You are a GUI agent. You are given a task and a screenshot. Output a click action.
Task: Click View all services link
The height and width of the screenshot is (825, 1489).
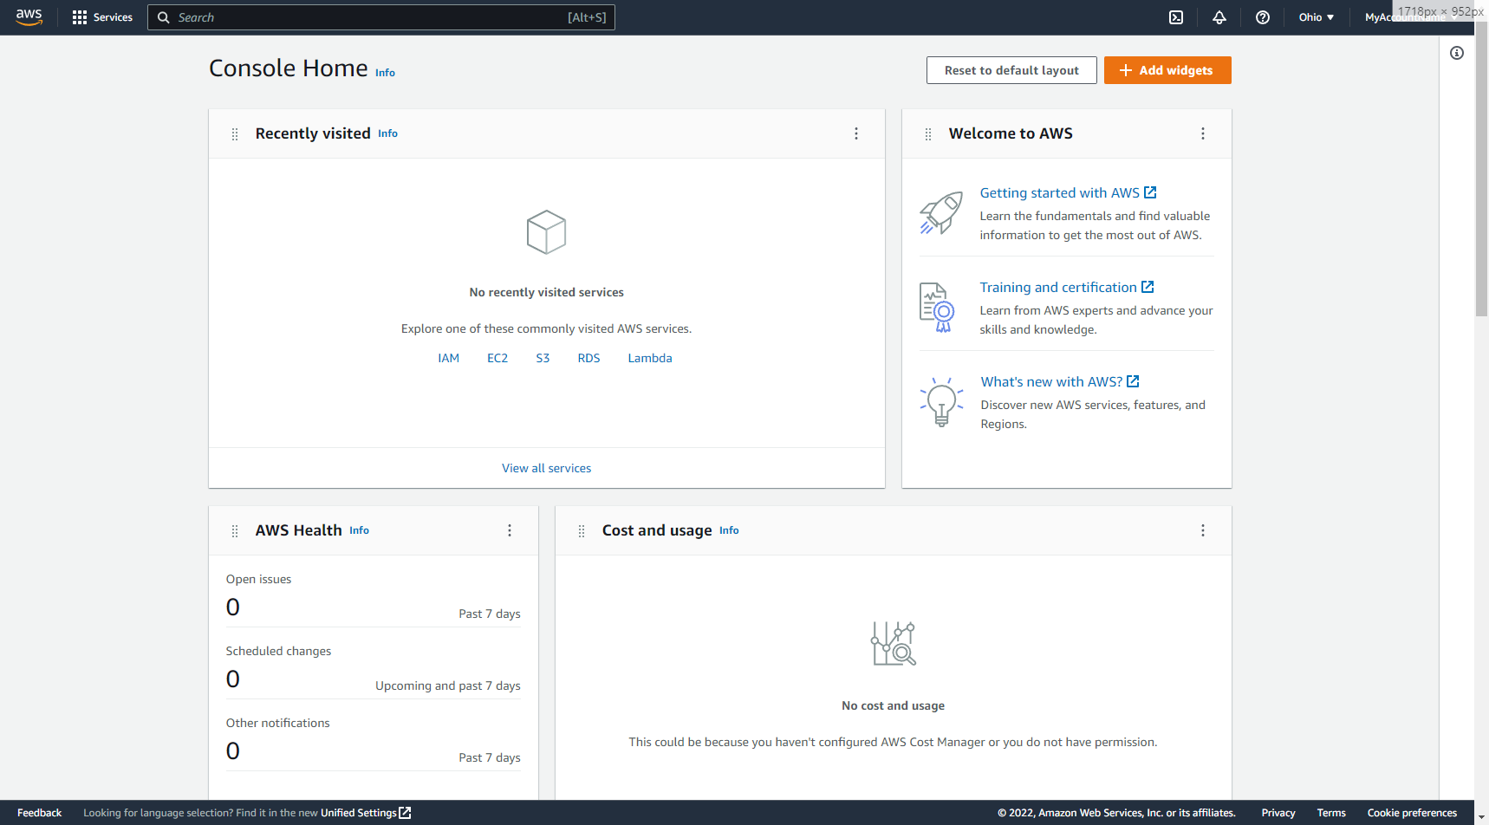pyautogui.click(x=546, y=468)
